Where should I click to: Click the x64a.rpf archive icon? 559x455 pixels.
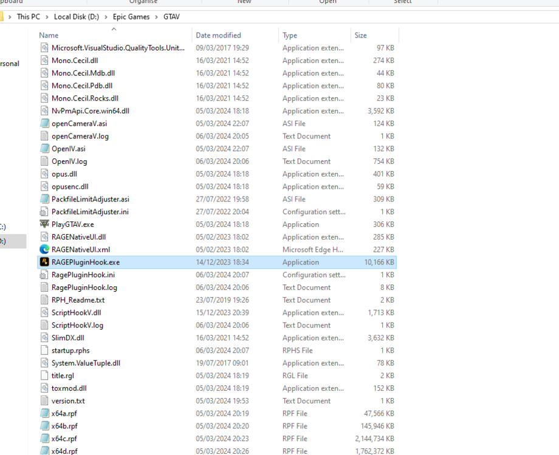[44, 413]
